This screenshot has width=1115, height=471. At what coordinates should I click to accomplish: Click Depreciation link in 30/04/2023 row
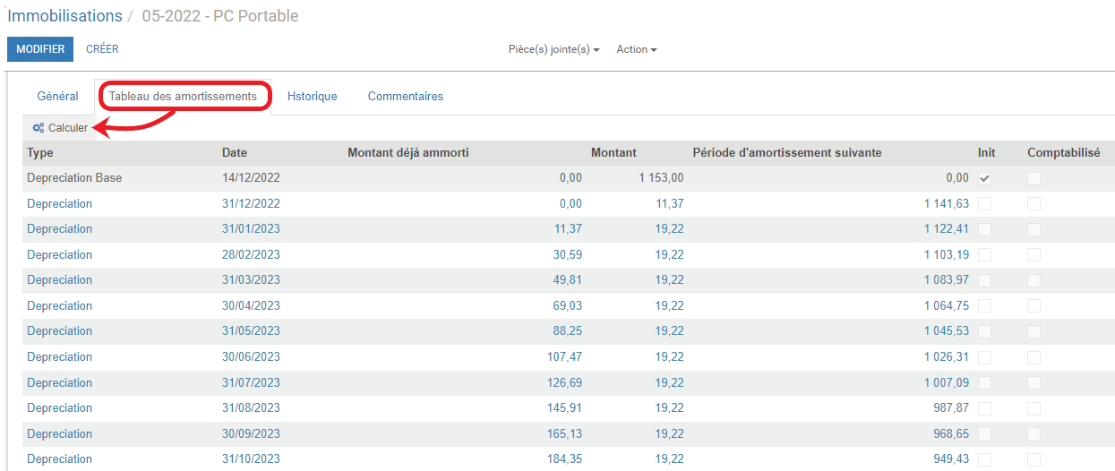[x=59, y=306]
